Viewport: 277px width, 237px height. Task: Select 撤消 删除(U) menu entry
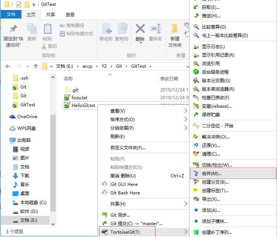click(x=123, y=176)
